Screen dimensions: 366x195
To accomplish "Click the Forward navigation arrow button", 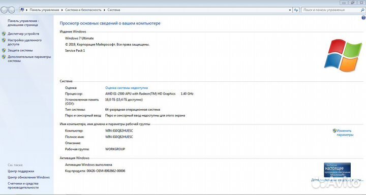I will (x=12, y=10).
